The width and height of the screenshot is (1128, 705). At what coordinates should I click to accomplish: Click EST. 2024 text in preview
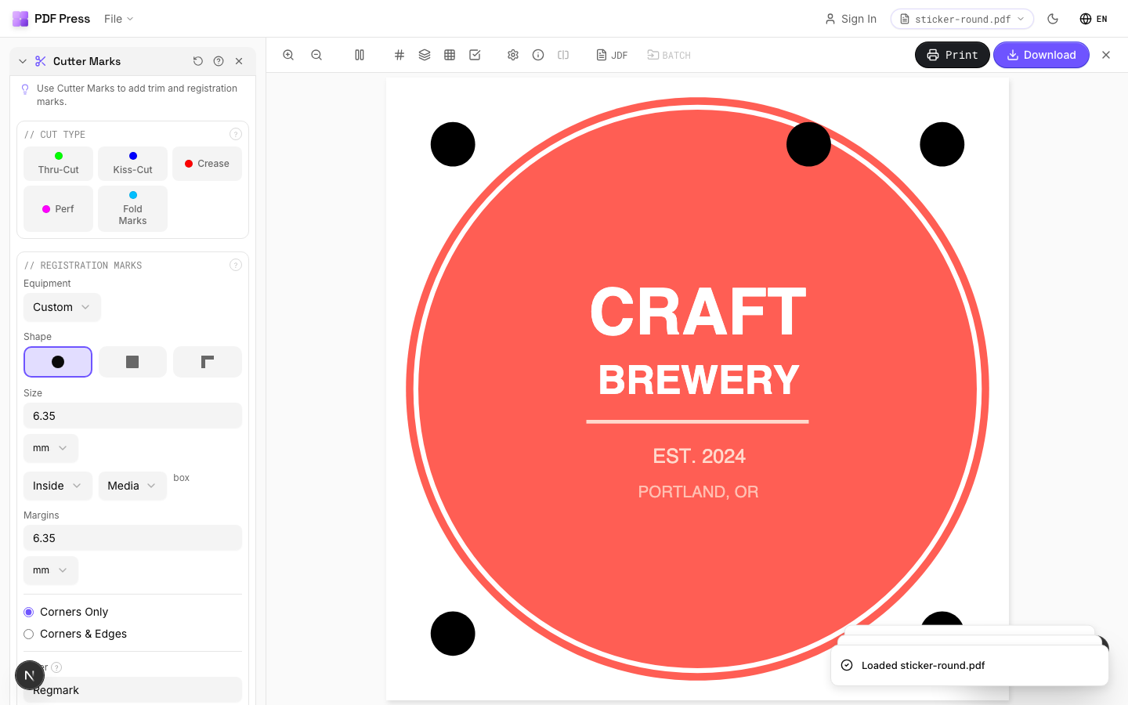699,456
